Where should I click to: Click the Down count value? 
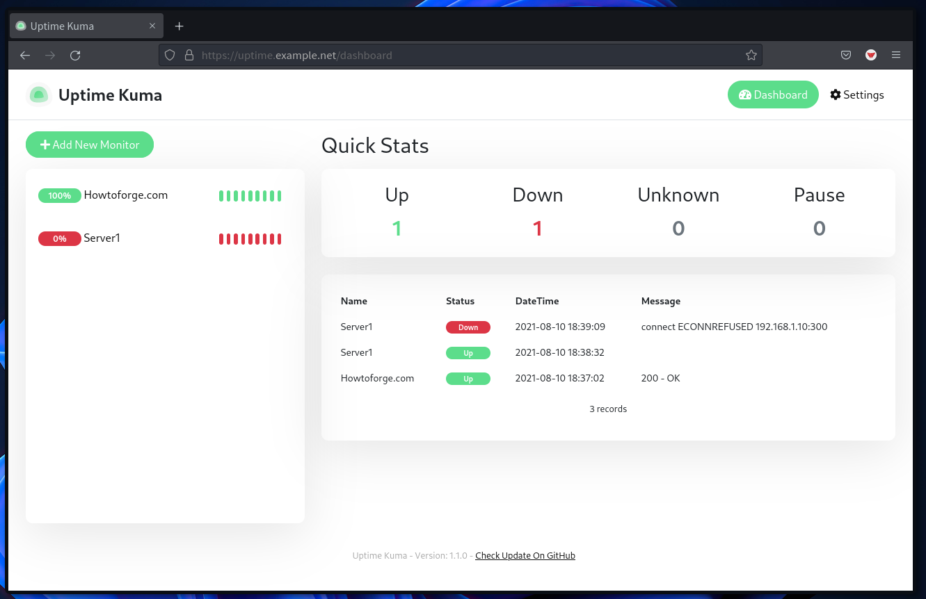coord(538,228)
